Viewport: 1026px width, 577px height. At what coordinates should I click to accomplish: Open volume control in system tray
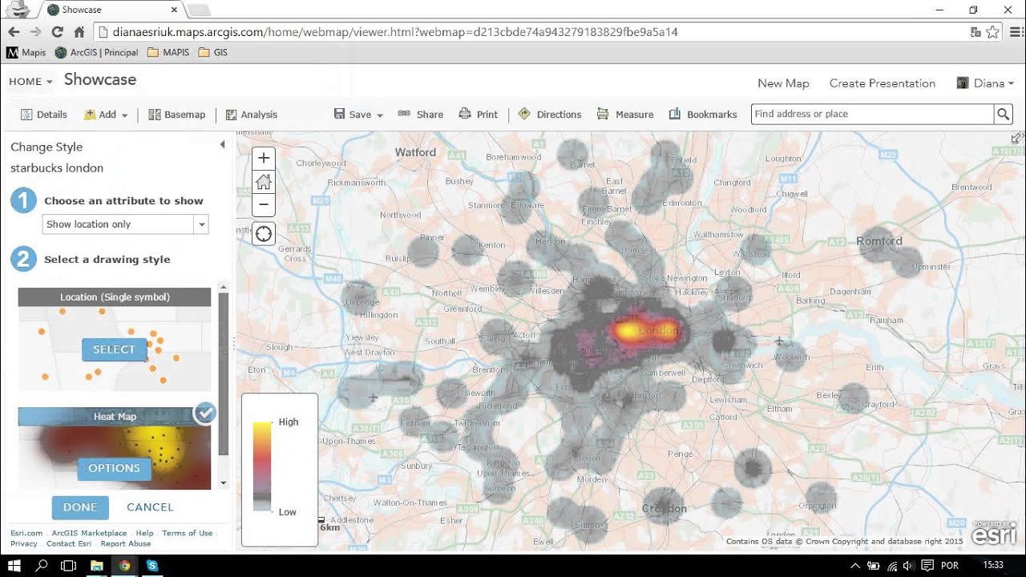click(909, 566)
